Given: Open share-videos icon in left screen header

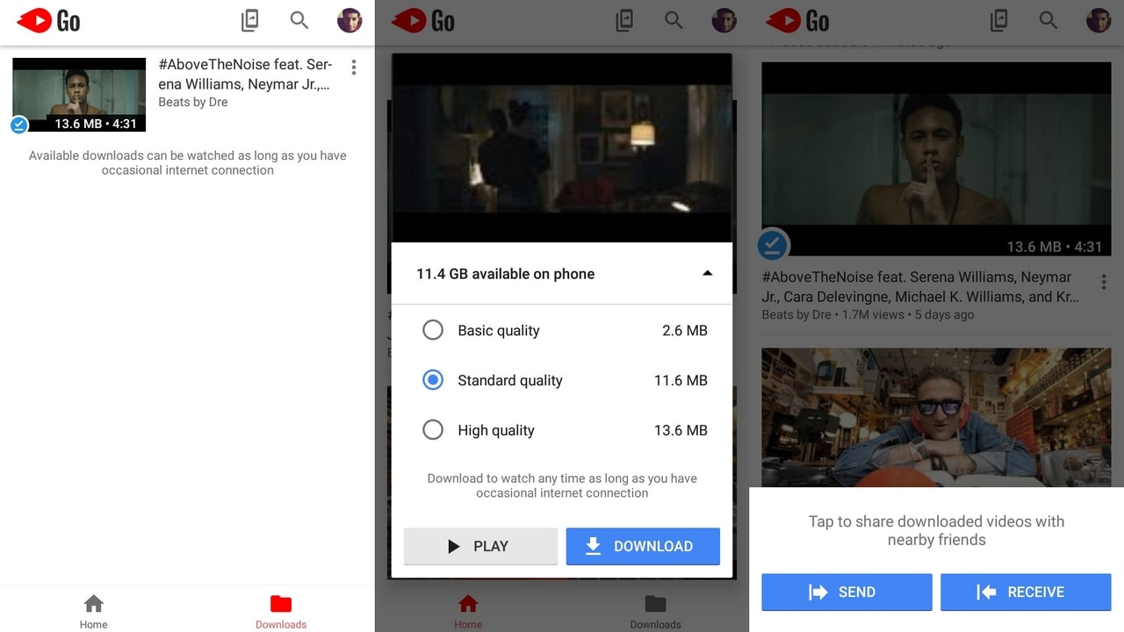Looking at the screenshot, I should point(250,20).
